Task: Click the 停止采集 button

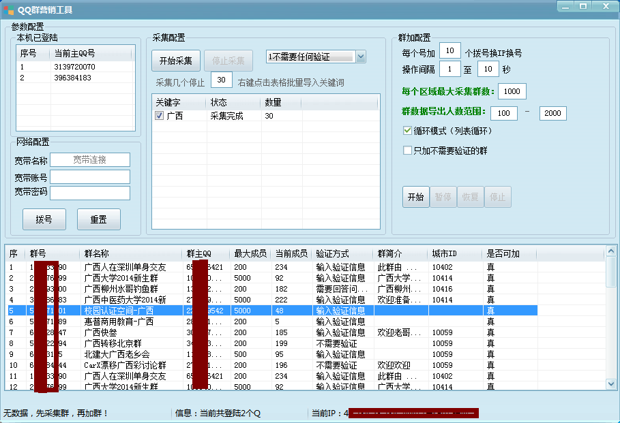Action: pos(228,61)
